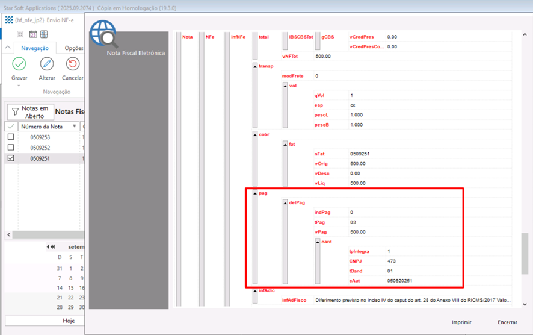Image resolution: width=533 pixels, height=335 pixels.
Task: Collapse the card node
Action: coord(318,242)
